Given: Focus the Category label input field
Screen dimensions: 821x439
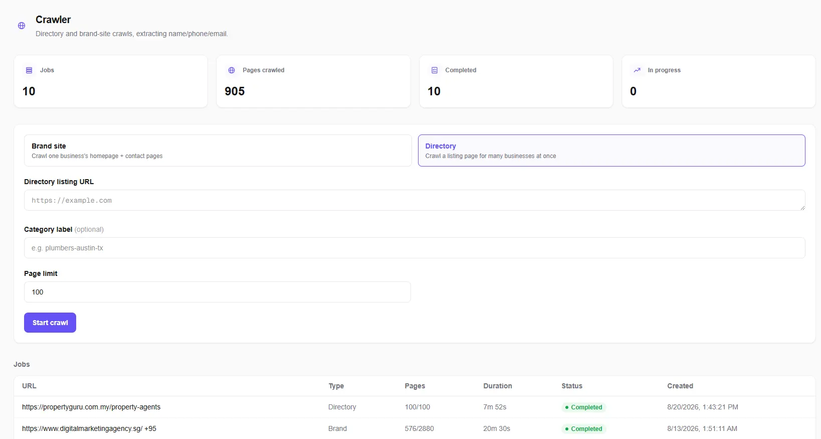Looking at the screenshot, I should point(415,248).
